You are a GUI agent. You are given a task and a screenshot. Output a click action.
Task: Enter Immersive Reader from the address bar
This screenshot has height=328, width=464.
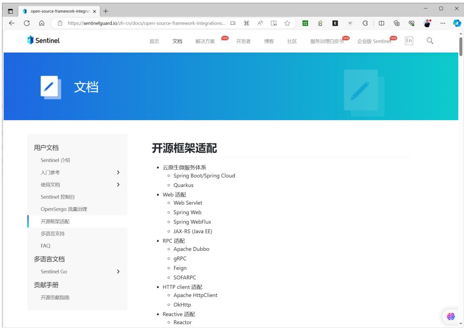coord(274,23)
